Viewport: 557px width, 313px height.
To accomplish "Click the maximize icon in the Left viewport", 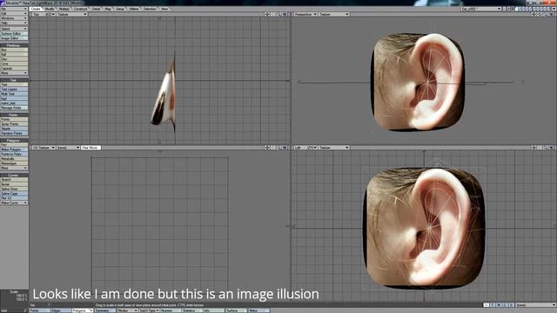I will point(551,148).
